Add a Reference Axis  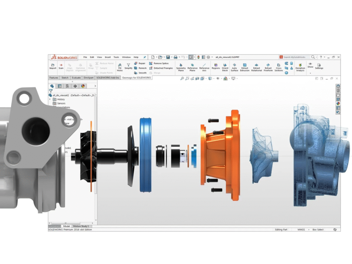(204, 67)
